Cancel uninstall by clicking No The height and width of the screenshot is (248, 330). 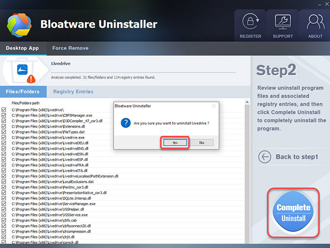(x=201, y=142)
